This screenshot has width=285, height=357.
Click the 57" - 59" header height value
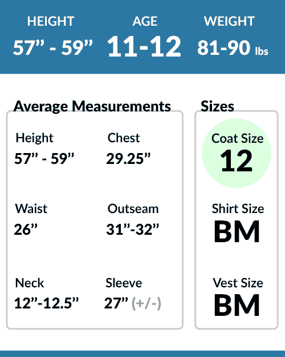click(x=53, y=47)
